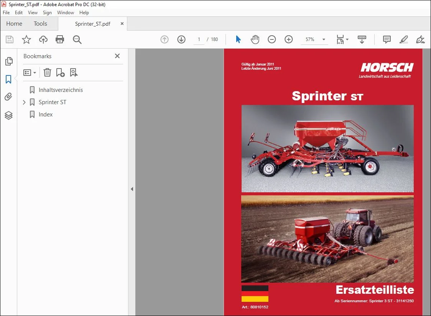Click the 'Sprinter ST' cover title

click(327, 96)
